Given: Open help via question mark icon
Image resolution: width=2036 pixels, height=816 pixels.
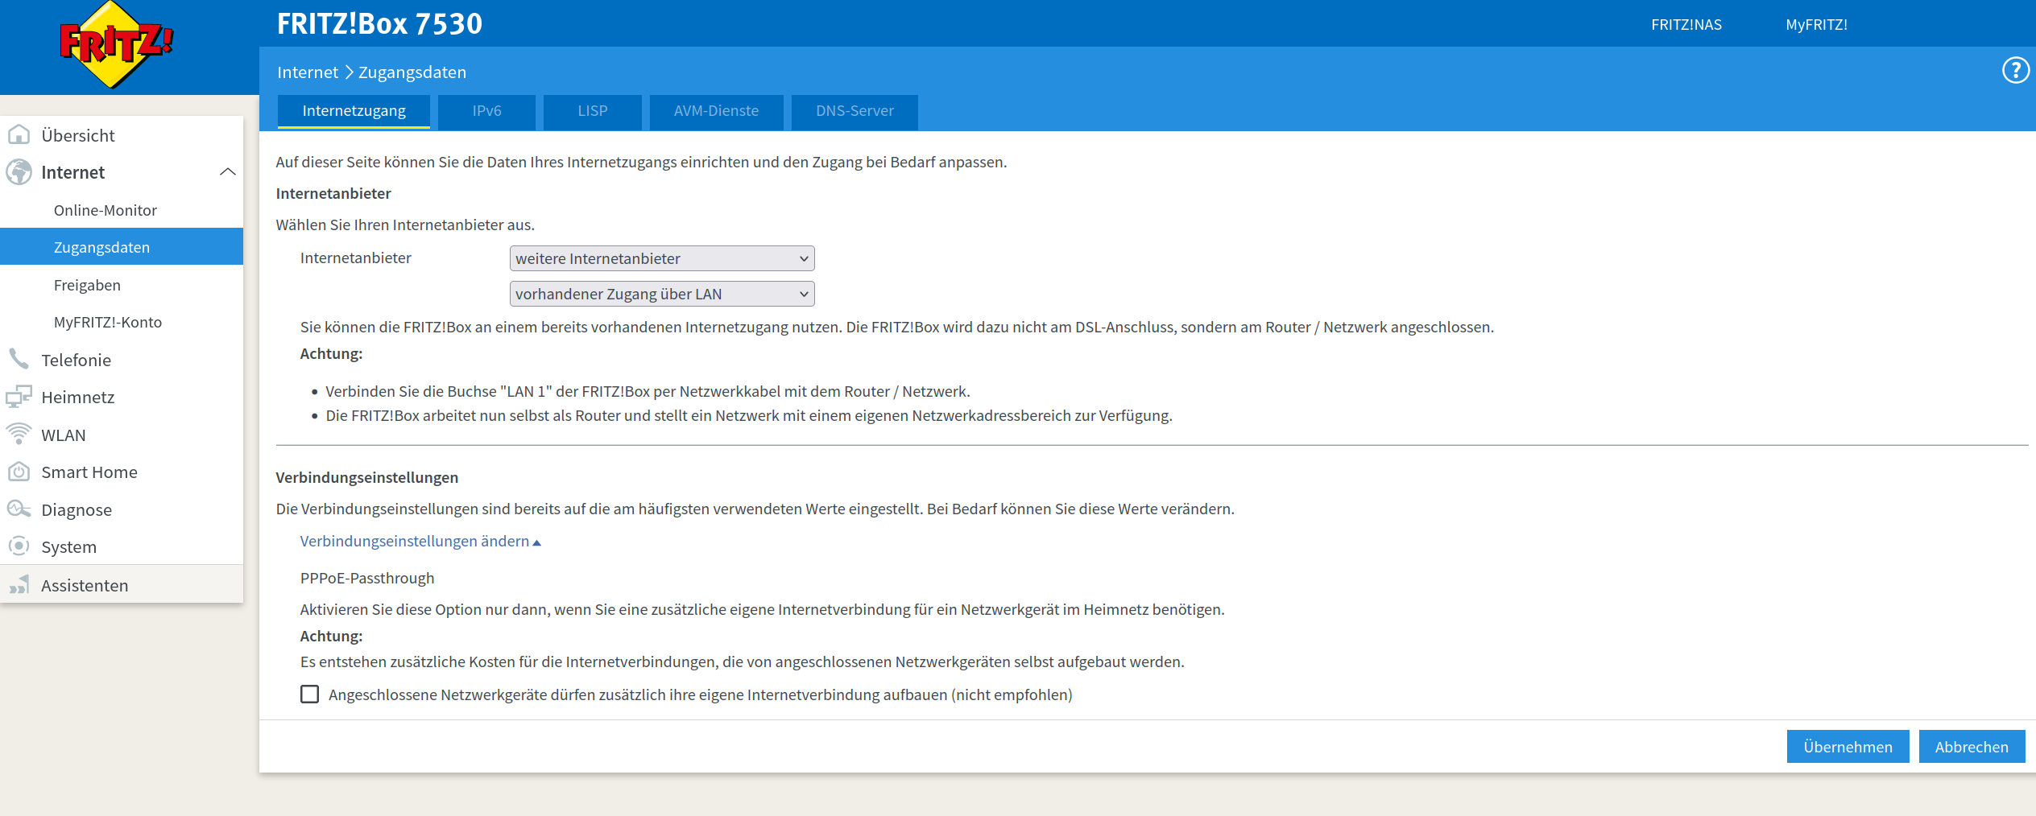Looking at the screenshot, I should tap(2016, 71).
